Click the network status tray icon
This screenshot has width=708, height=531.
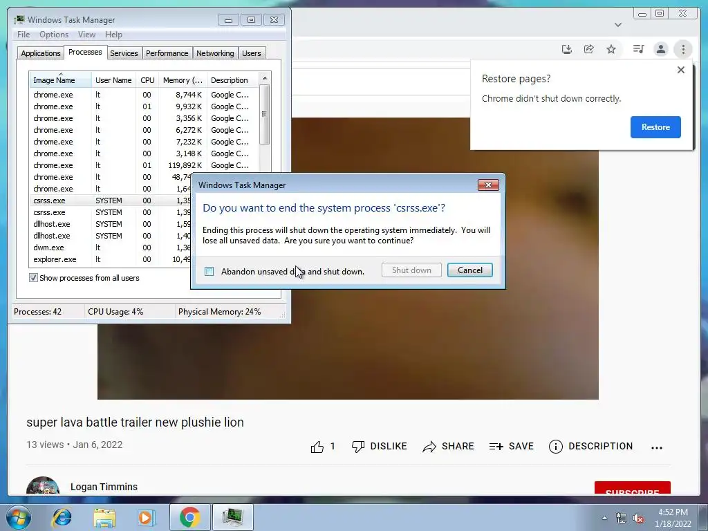621,519
